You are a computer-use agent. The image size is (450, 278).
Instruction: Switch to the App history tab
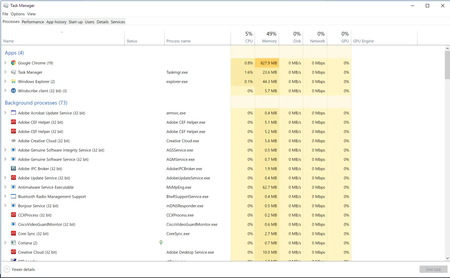(56, 22)
